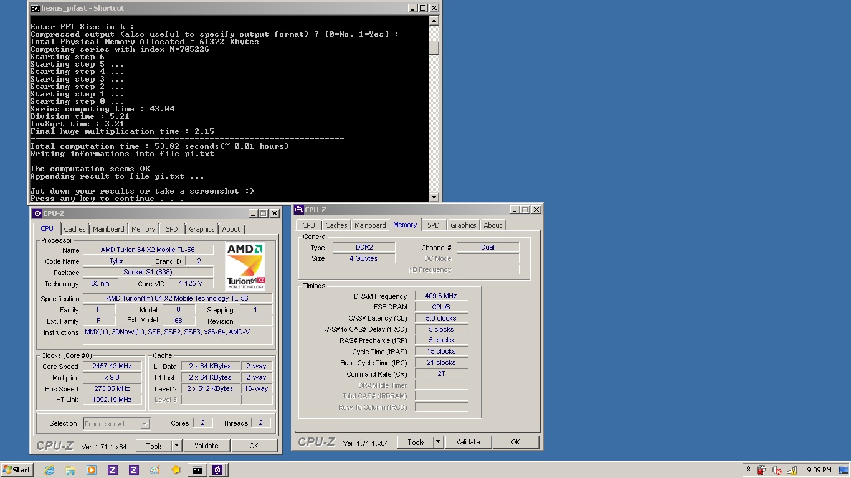Click the Name field AMD Turion 64 X2 Mobile TL-56
The image size is (851, 478).
[148, 250]
